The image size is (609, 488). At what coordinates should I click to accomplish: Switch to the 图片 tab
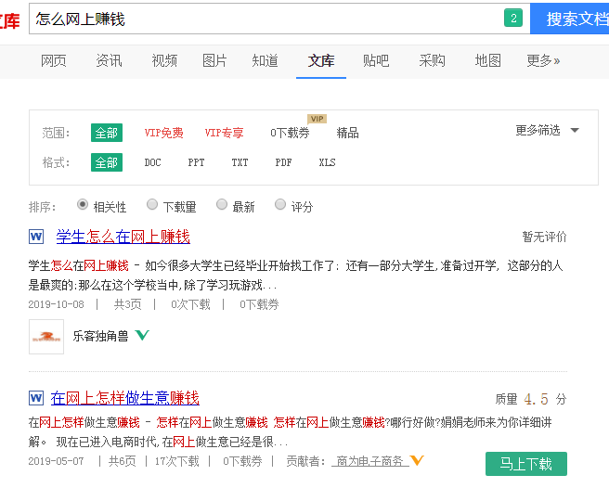[x=214, y=60]
